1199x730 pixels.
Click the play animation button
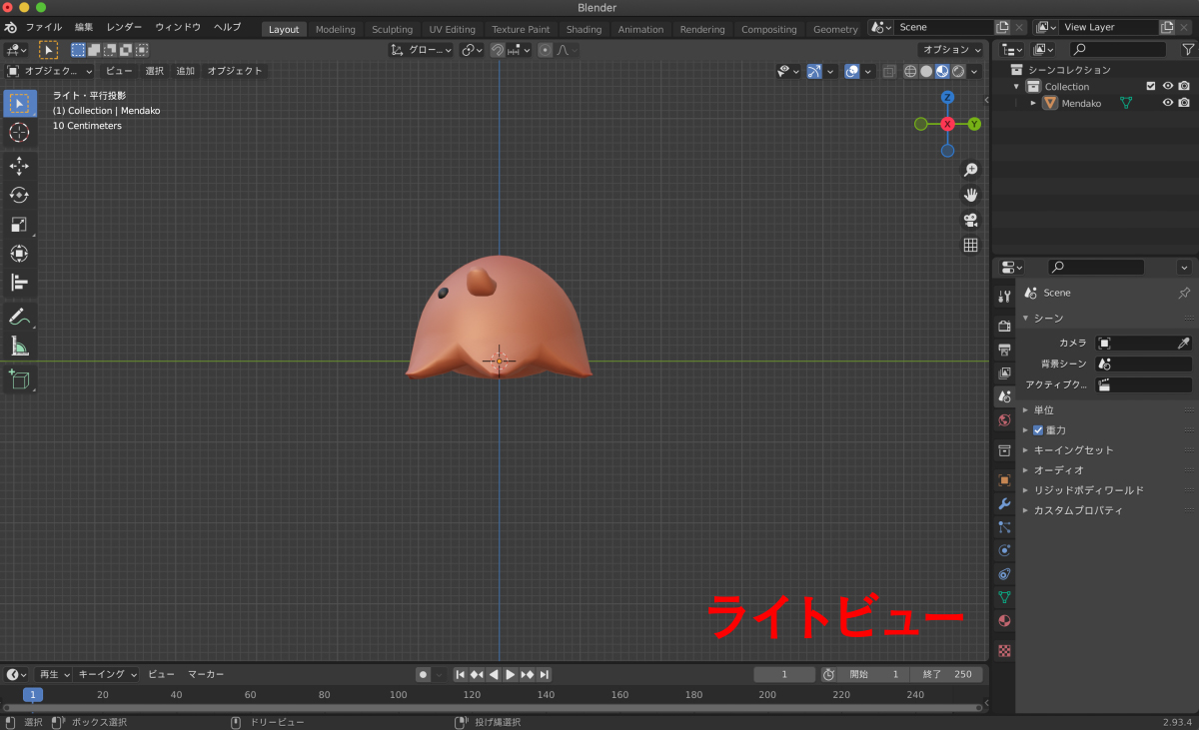(x=511, y=674)
